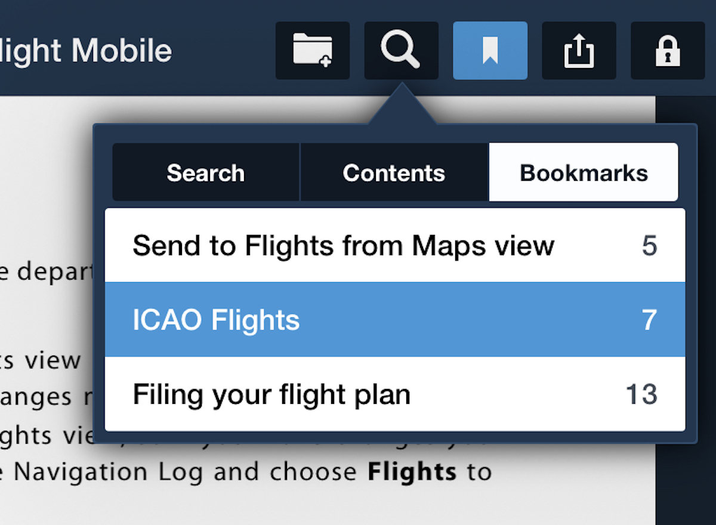Open the search magnifier icon

click(x=401, y=51)
